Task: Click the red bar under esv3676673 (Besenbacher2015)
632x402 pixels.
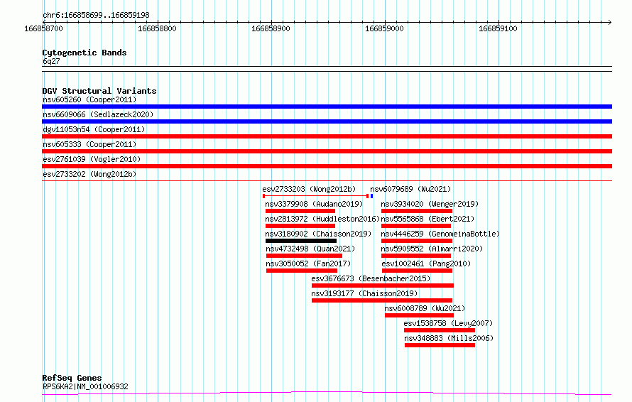Action: tap(383, 286)
